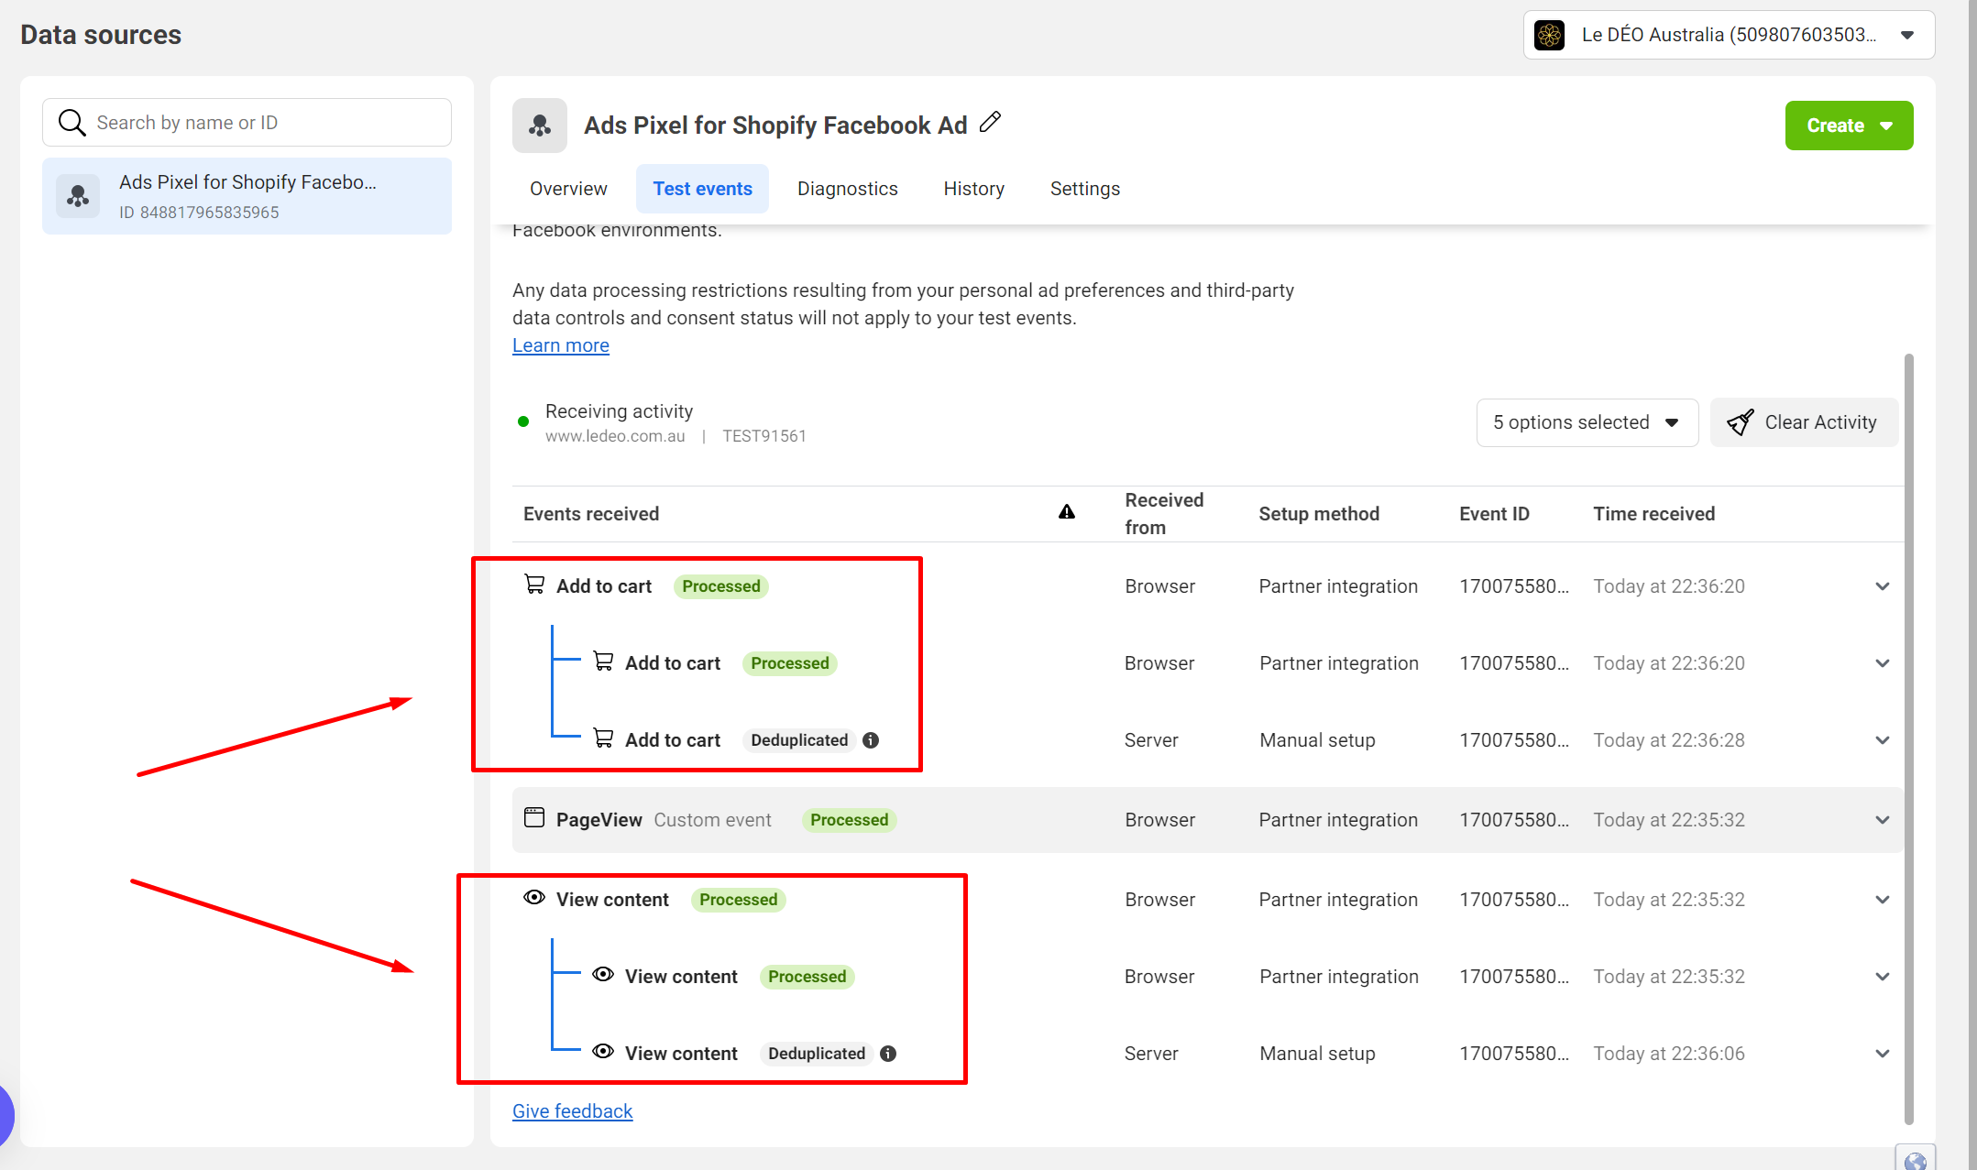
Task: Click the Today at 22:36:06 timestamp
Action: (1669, 1054)
